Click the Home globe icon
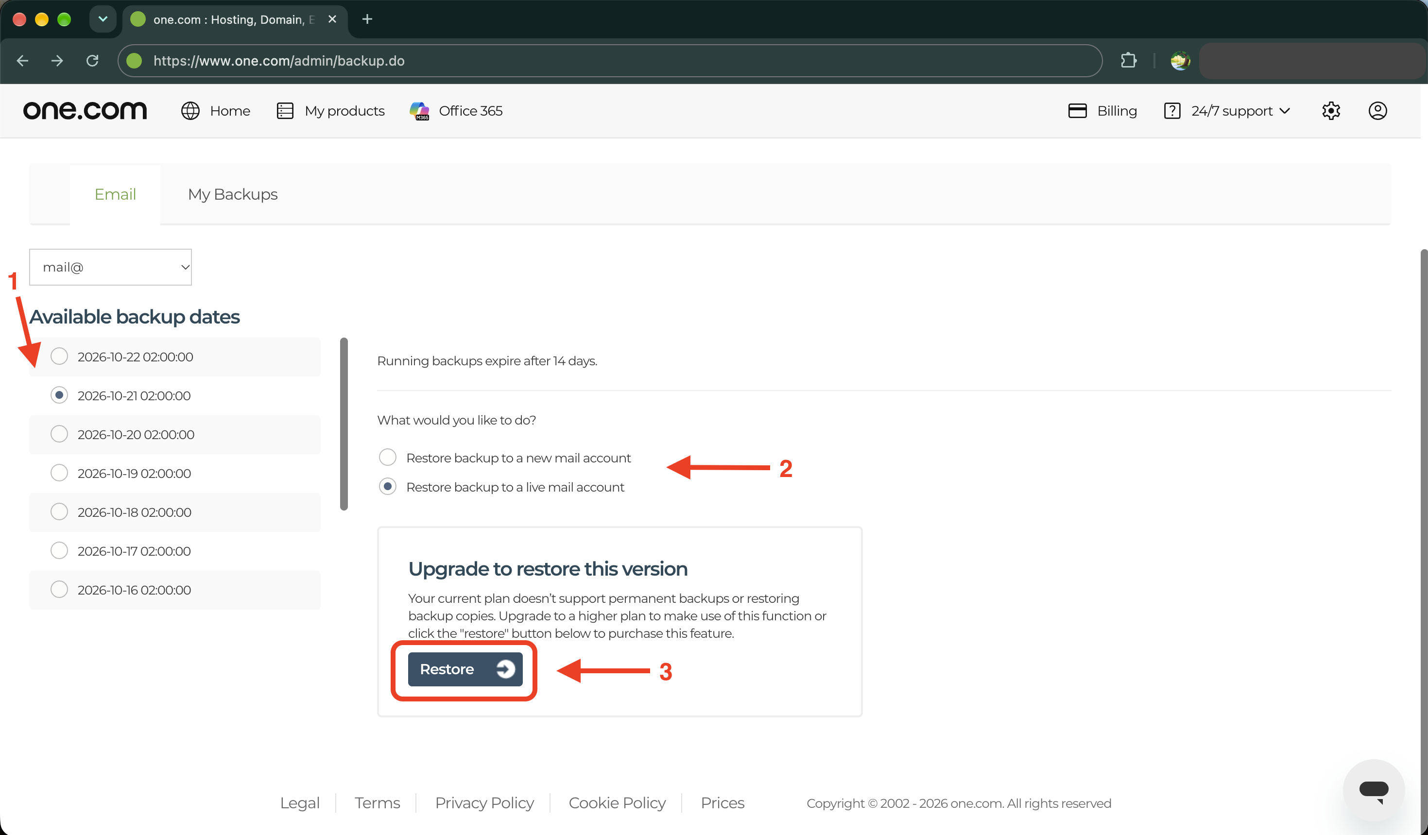The image size is (1428, 835). tap(190, 110)
